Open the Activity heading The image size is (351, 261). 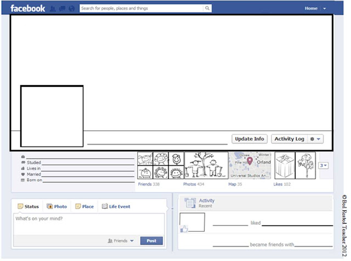click(207, 201)
